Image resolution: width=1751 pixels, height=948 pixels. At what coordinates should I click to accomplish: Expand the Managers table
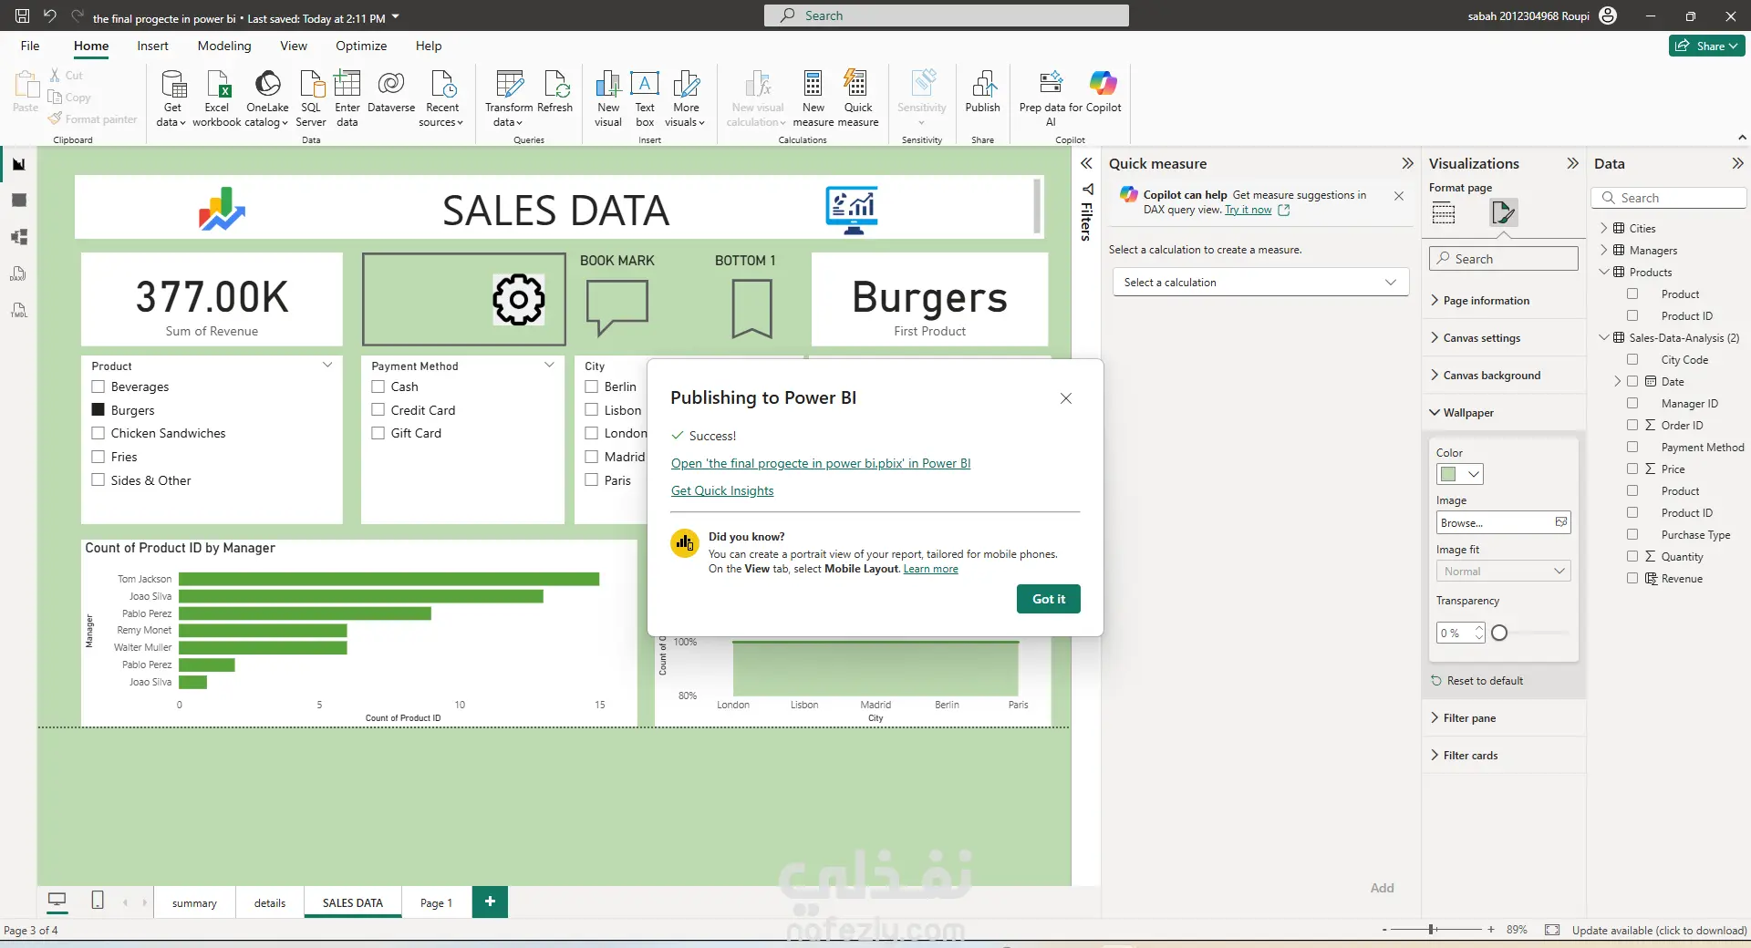(x=1604, y=250)
